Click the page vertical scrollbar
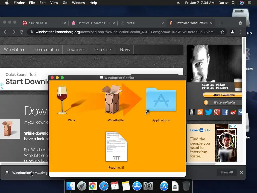The width and height of the screenshot is (257, 193). pyautogui.click(x=244, y=45)
